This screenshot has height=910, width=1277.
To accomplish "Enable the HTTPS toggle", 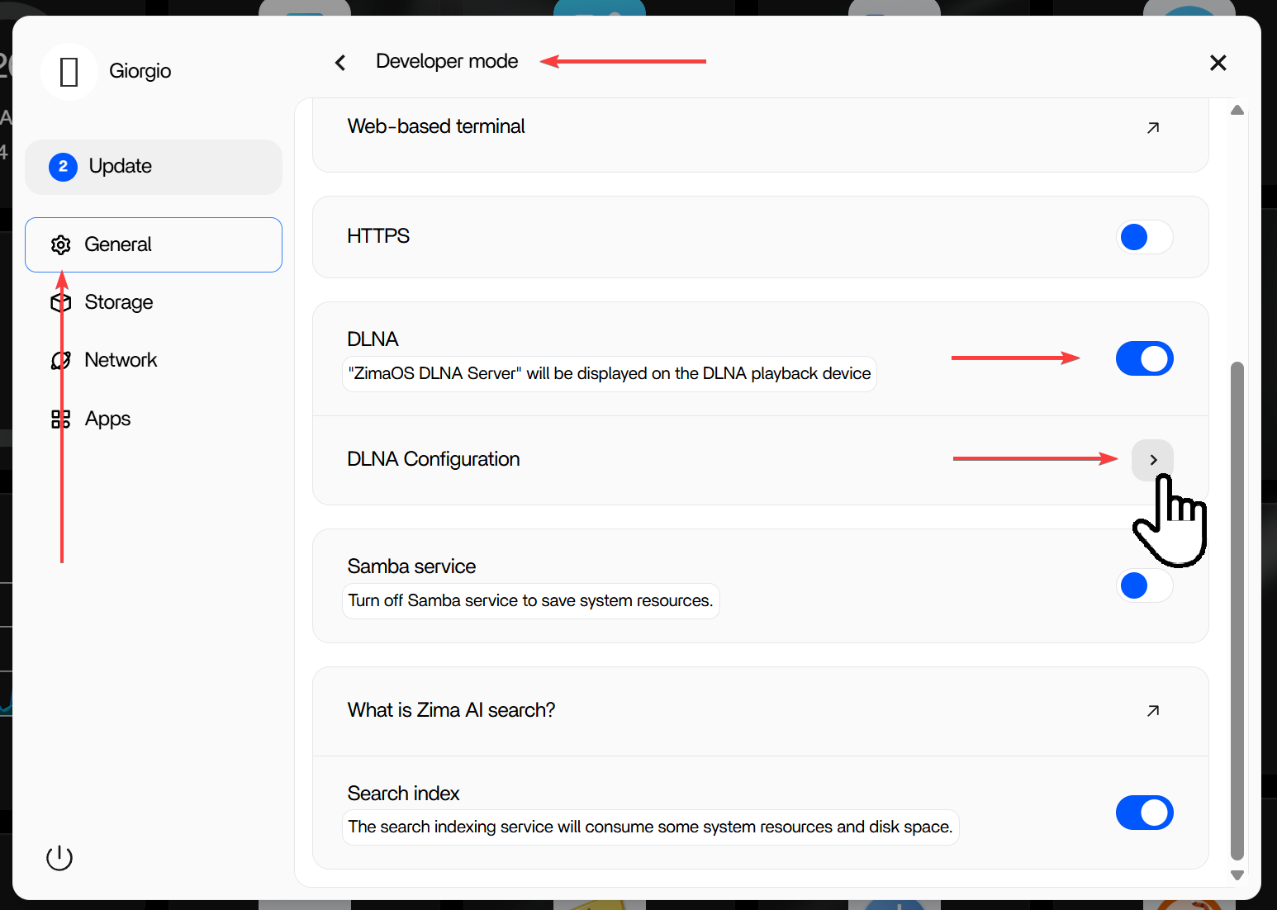I will point(1144,237).
